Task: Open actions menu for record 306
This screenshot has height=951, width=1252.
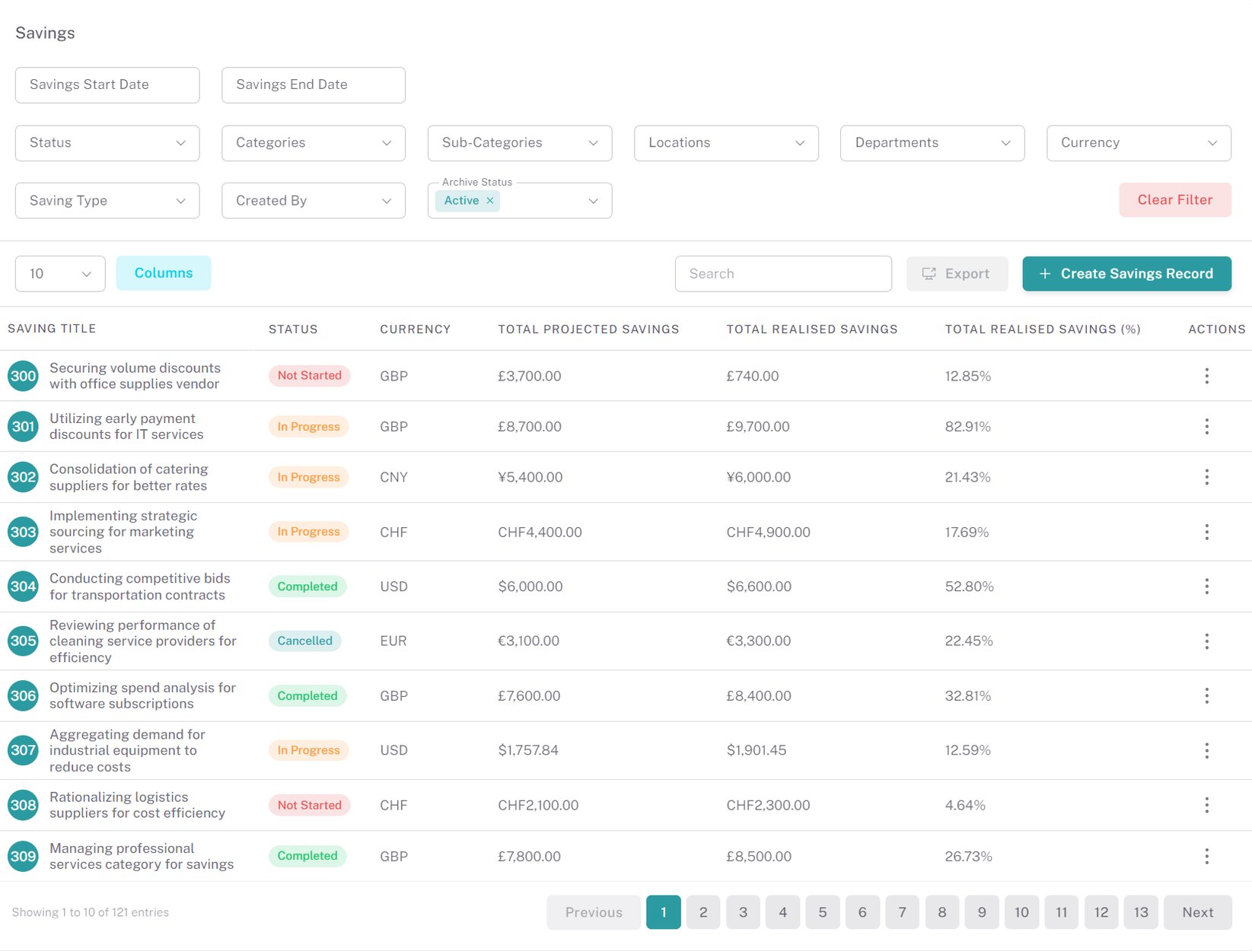Action: tap(1206, 695)
